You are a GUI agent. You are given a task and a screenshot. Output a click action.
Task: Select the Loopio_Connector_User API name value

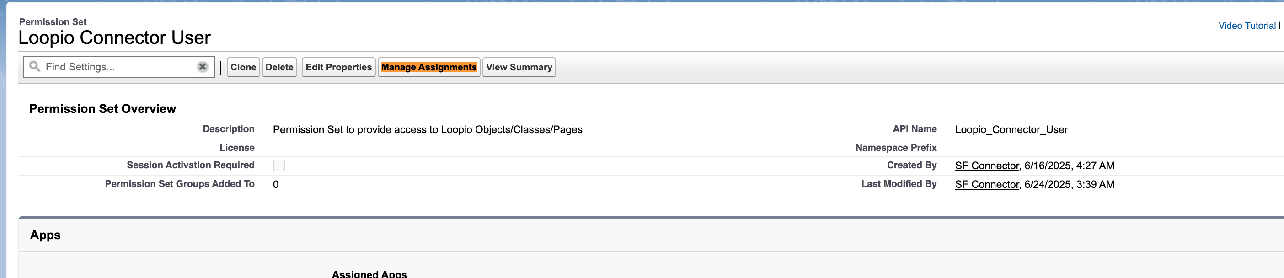tap(1011, 129)
